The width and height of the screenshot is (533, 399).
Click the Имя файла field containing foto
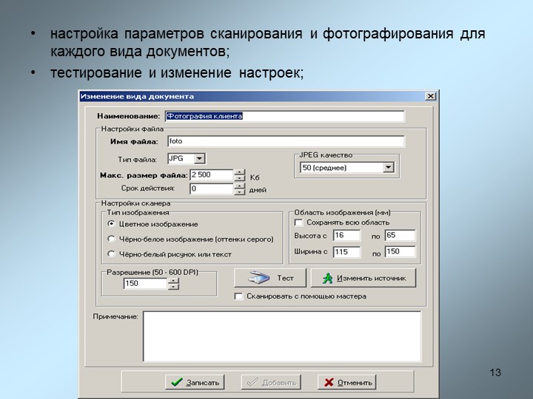point(286,141)
